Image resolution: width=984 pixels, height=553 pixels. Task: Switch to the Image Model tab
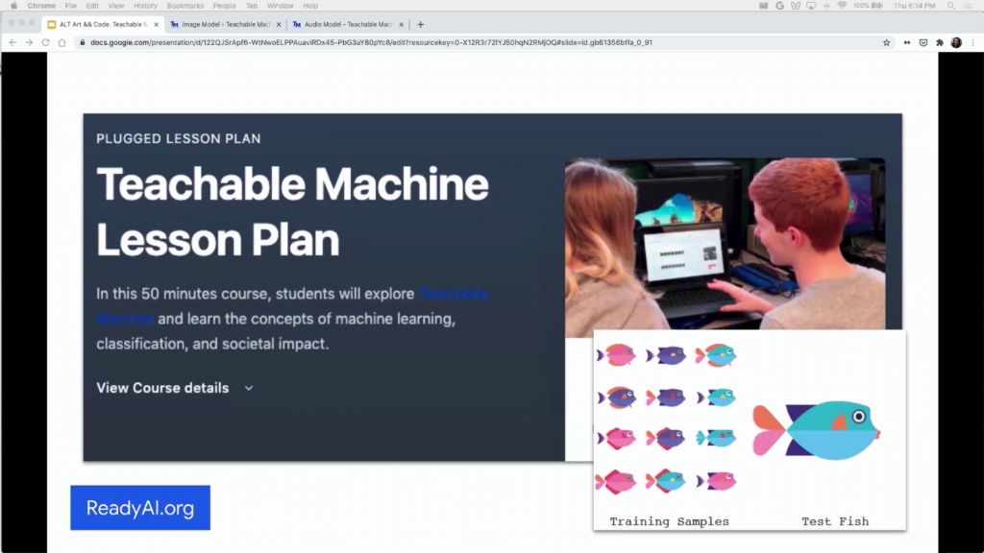[x=225, y=24]
